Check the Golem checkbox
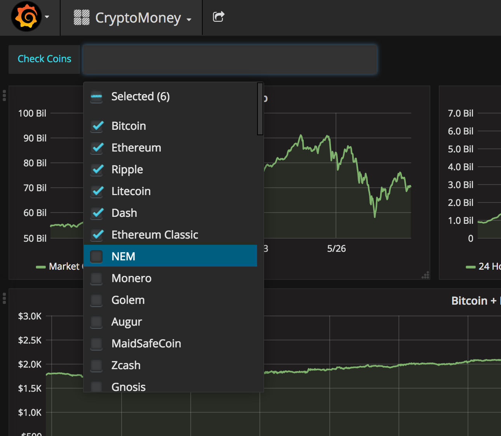This screenshot has width=501, height=436. point(96,300)
